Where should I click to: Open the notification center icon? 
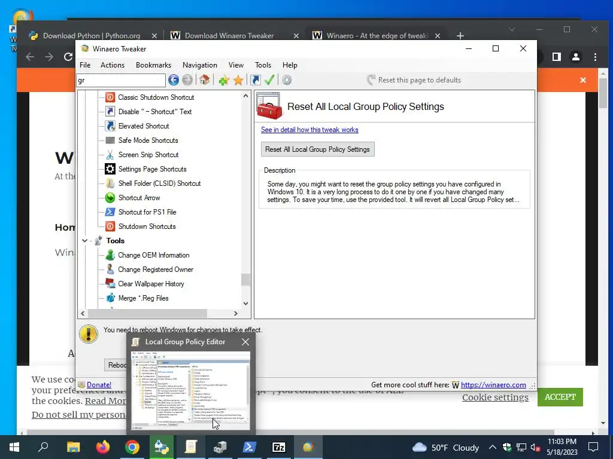(593, 447)
